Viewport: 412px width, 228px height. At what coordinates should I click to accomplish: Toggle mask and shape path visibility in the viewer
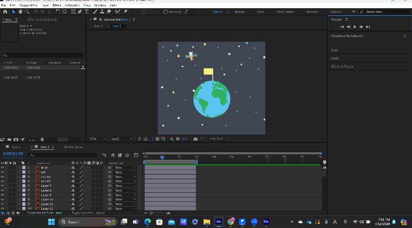click(151, 139)
